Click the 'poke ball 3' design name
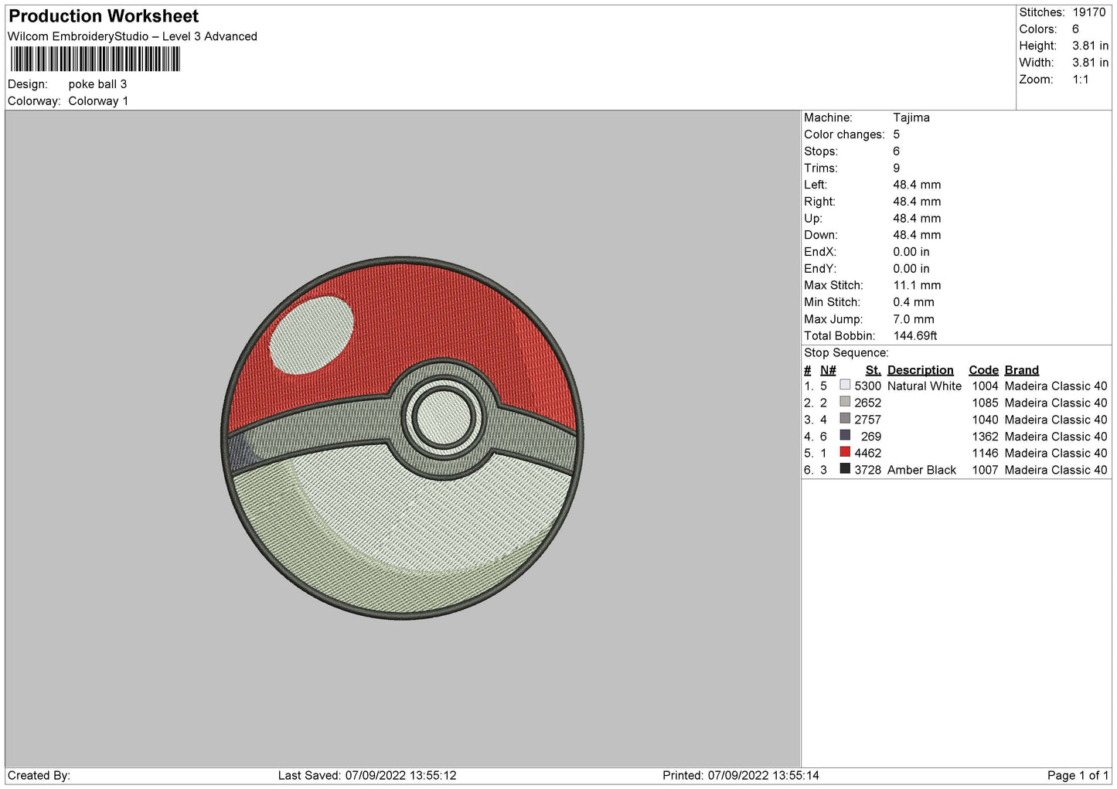The width and height of the screenshot is (1117, 789). pyautogui.click(x=97, y=84)
